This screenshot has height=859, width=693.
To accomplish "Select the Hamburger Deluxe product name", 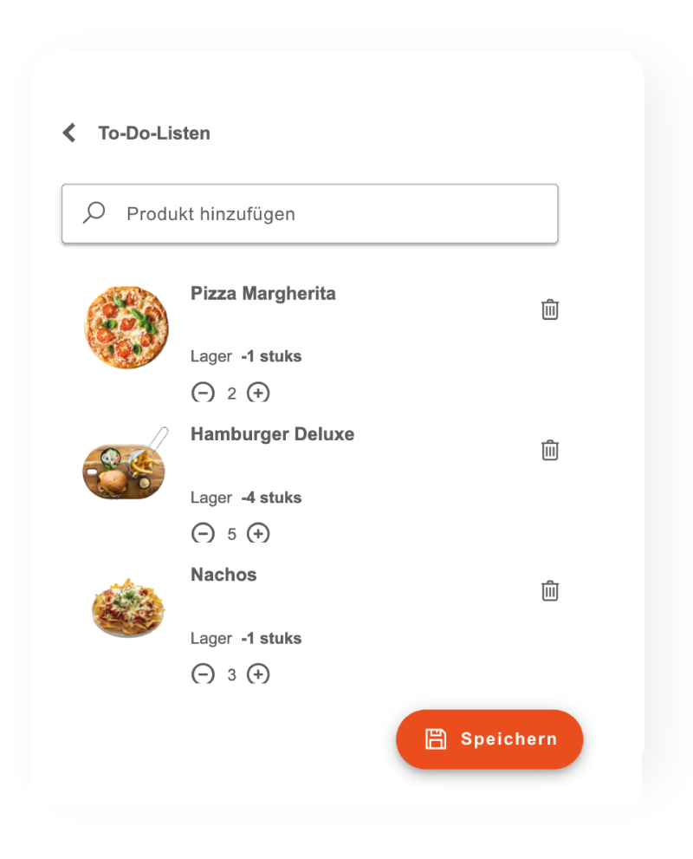I will coord(272,434).
